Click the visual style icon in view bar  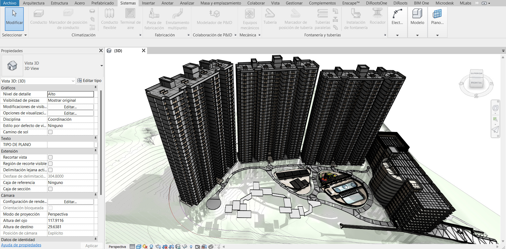[x=139, y=247]
